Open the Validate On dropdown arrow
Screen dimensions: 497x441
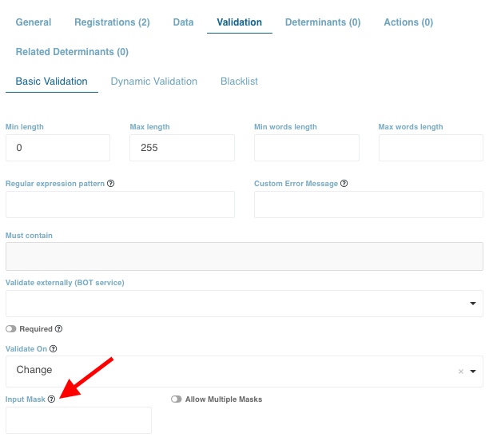click(473, 371)
